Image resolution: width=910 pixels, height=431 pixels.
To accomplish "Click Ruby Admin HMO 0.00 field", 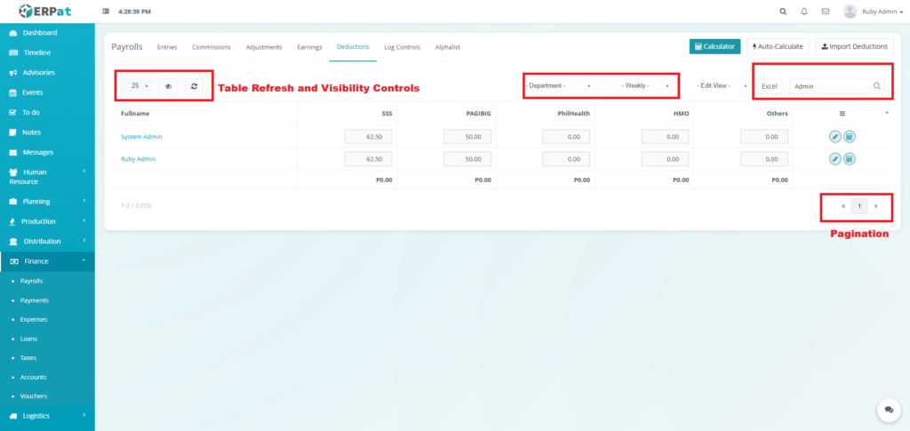I will pos(665,159).
